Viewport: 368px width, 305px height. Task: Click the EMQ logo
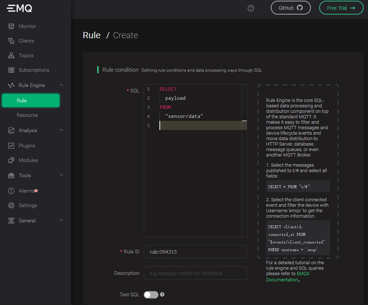19,8
